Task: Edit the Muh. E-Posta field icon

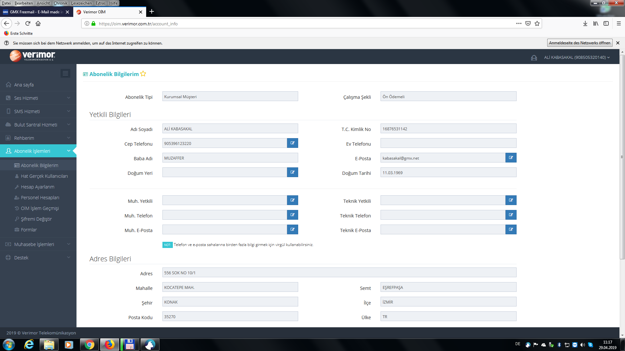Action: click(292, 229)
